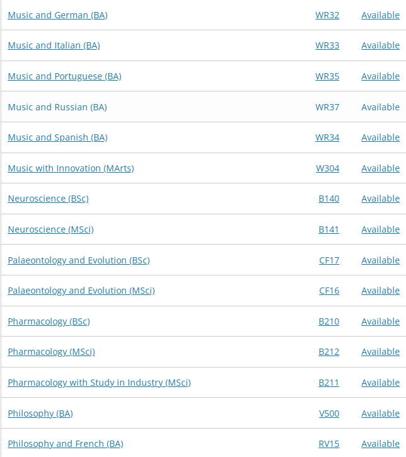Select the Pharmacology (MSci) course
This screenshot has height=457, width=406.
(51, 352)
